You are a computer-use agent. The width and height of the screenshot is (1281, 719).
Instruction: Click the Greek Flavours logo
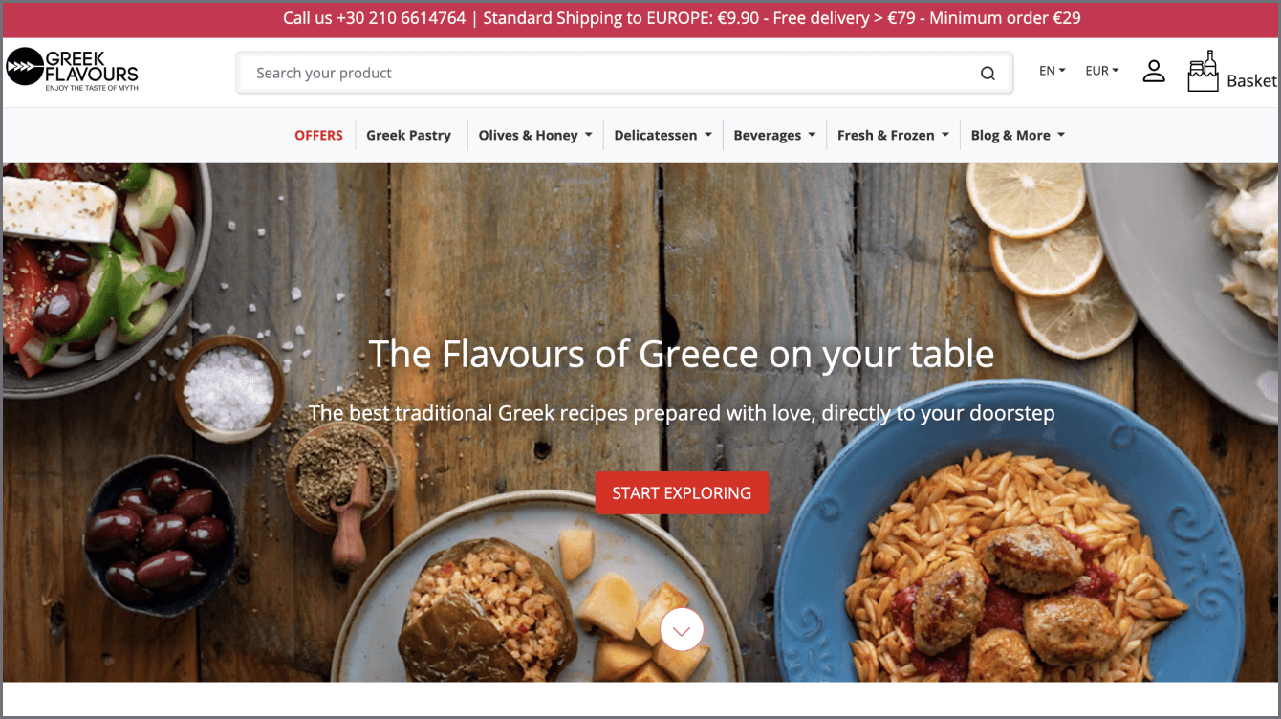(72, 69)
